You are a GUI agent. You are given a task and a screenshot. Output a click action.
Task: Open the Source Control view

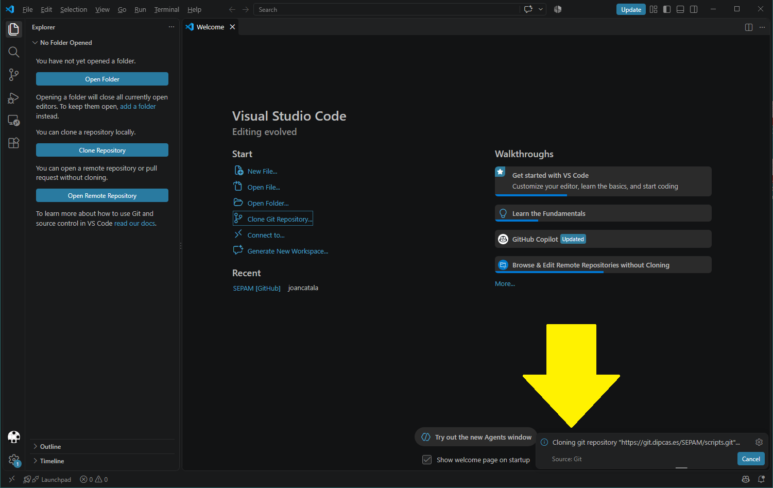click(x=14, y=75)
